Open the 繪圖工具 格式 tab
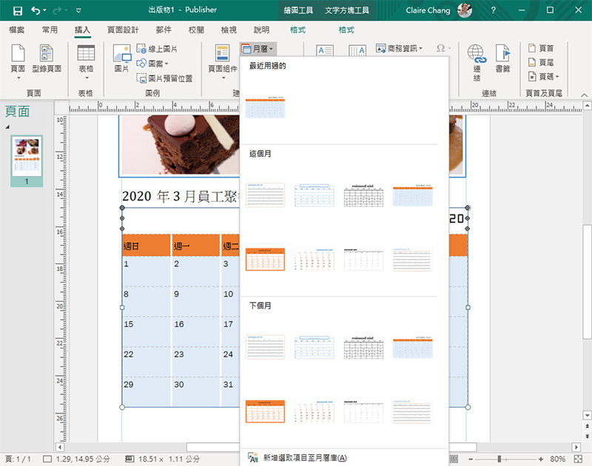 click(x=297, y=30)
